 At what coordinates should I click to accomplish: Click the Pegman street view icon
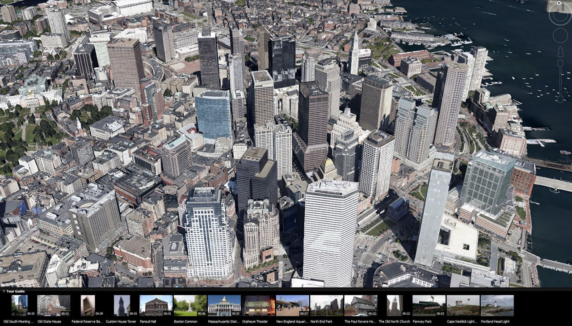click(560, 51)
